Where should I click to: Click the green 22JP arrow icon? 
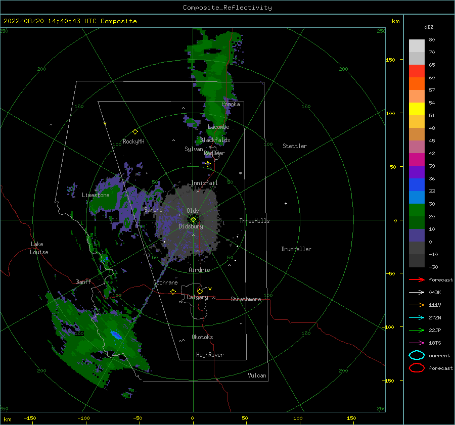pos(417,330)
